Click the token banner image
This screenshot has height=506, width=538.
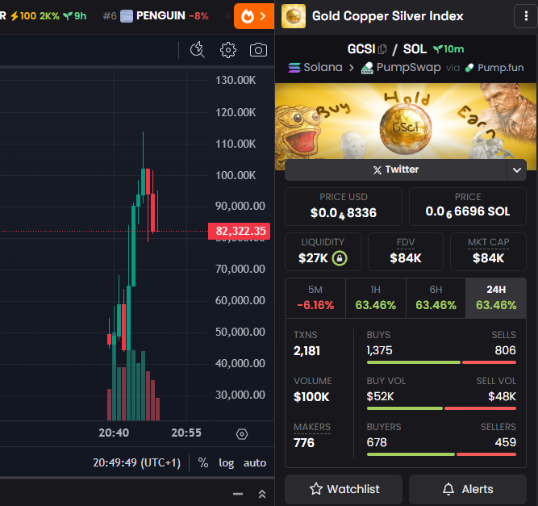tap(406, 121)
